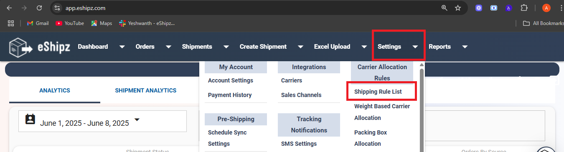Click the My Account section header
This screenshot has width=564, height=152.
(236, 67)
